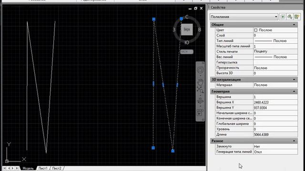
Task: Toggle the PICKADD icon in Properties
Action: (283, 17)
